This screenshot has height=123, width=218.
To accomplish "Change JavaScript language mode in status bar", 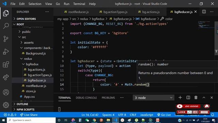I will pyautogui.click(x=146, y=115).
